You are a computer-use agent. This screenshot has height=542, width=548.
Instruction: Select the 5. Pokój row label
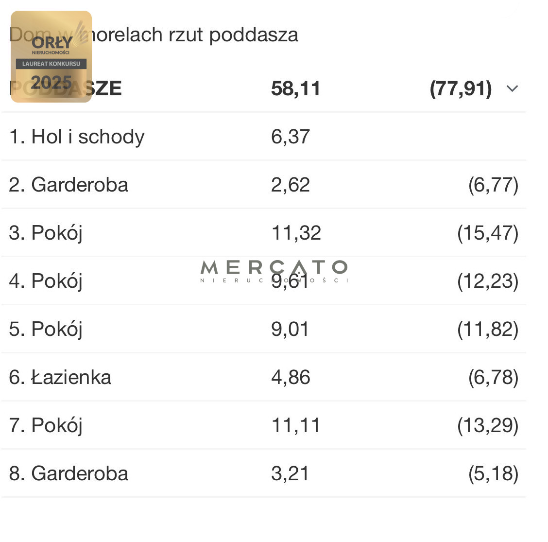[x=46, y=330]
